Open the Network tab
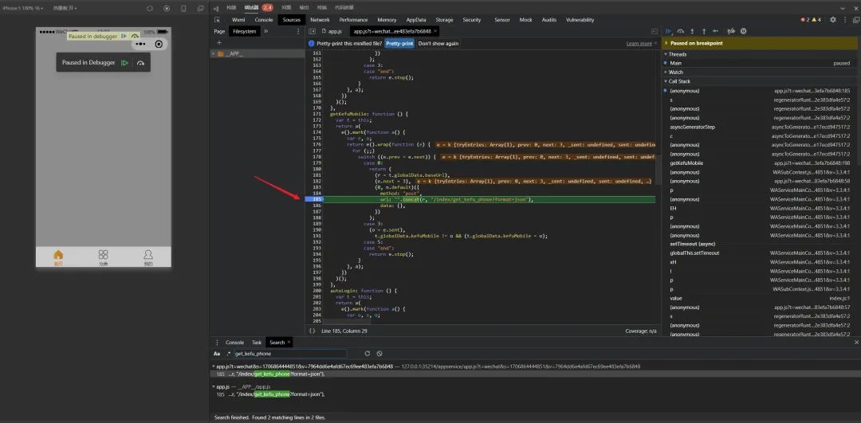This screenshot has height=423, width=861. tap(320, 20)
